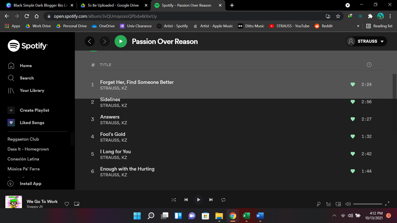
Task: Unlike the Sidelines track heart
Action: pos(353,102)
